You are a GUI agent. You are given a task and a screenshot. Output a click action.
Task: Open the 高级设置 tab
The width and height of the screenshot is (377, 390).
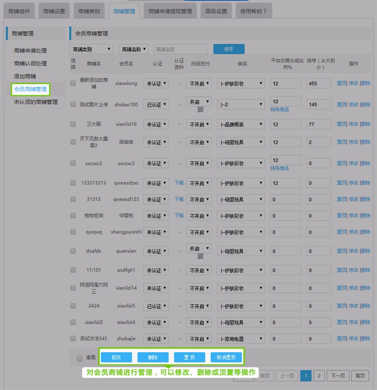[216, 11]
